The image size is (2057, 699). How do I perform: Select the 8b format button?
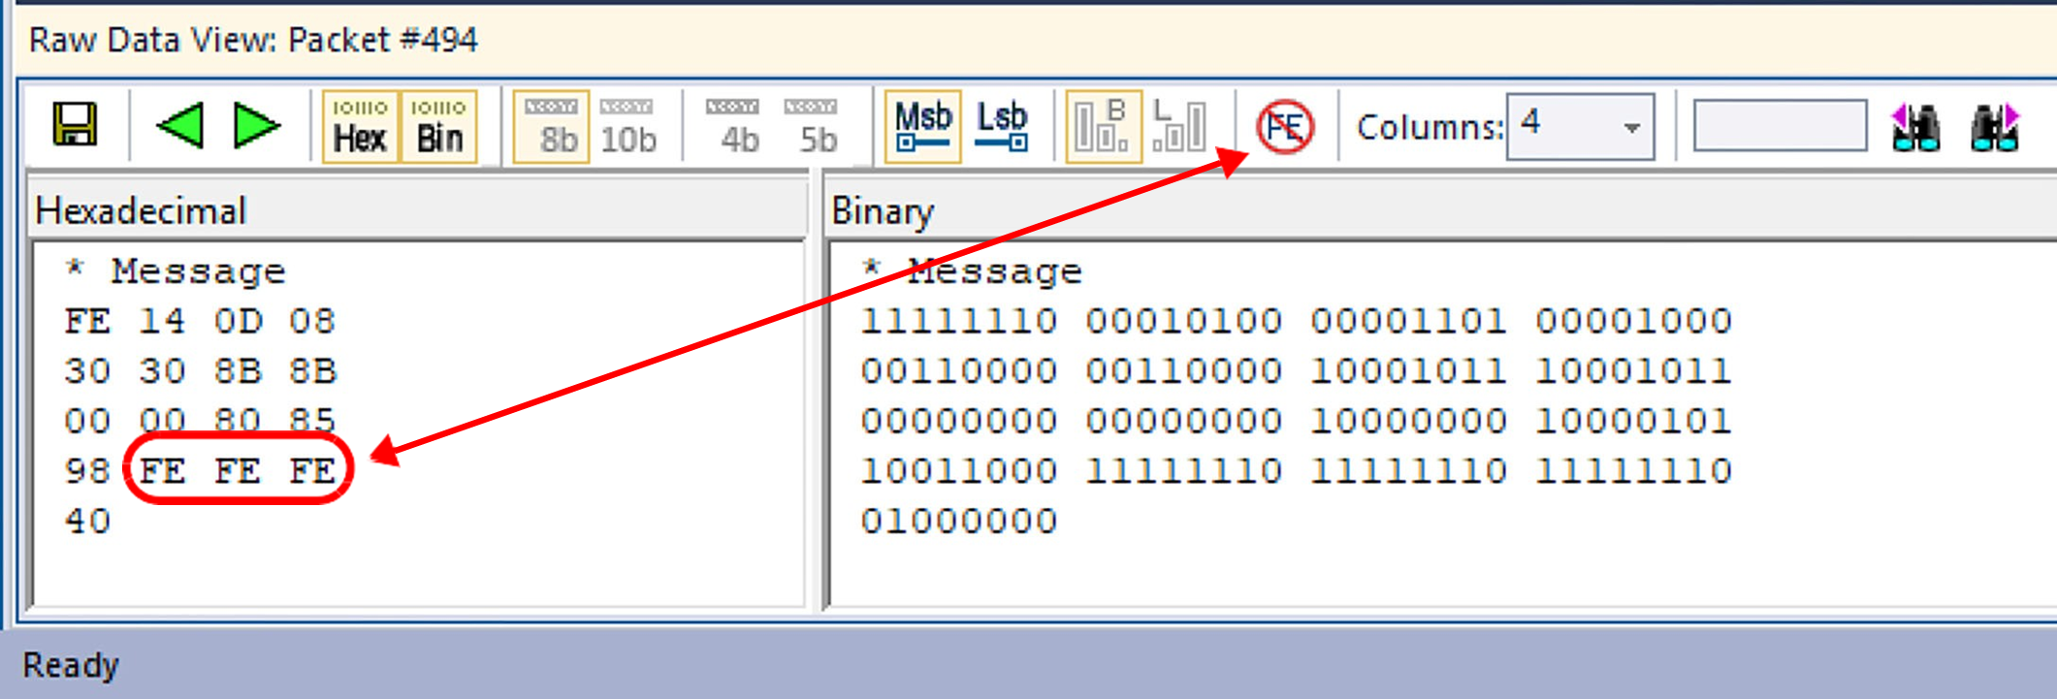551,127
